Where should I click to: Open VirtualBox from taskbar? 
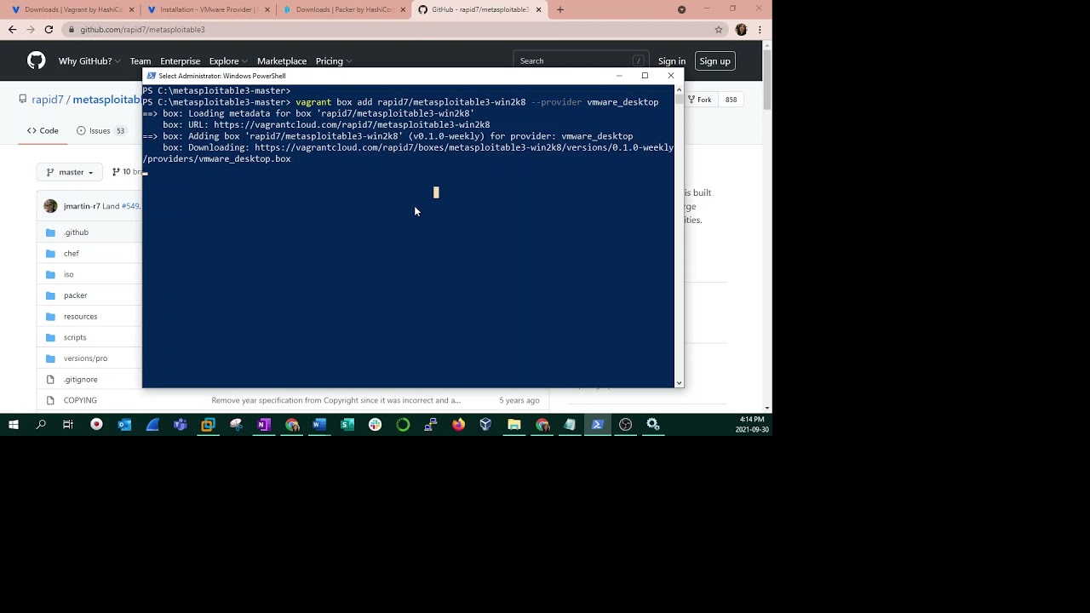(x=486, y=424)
